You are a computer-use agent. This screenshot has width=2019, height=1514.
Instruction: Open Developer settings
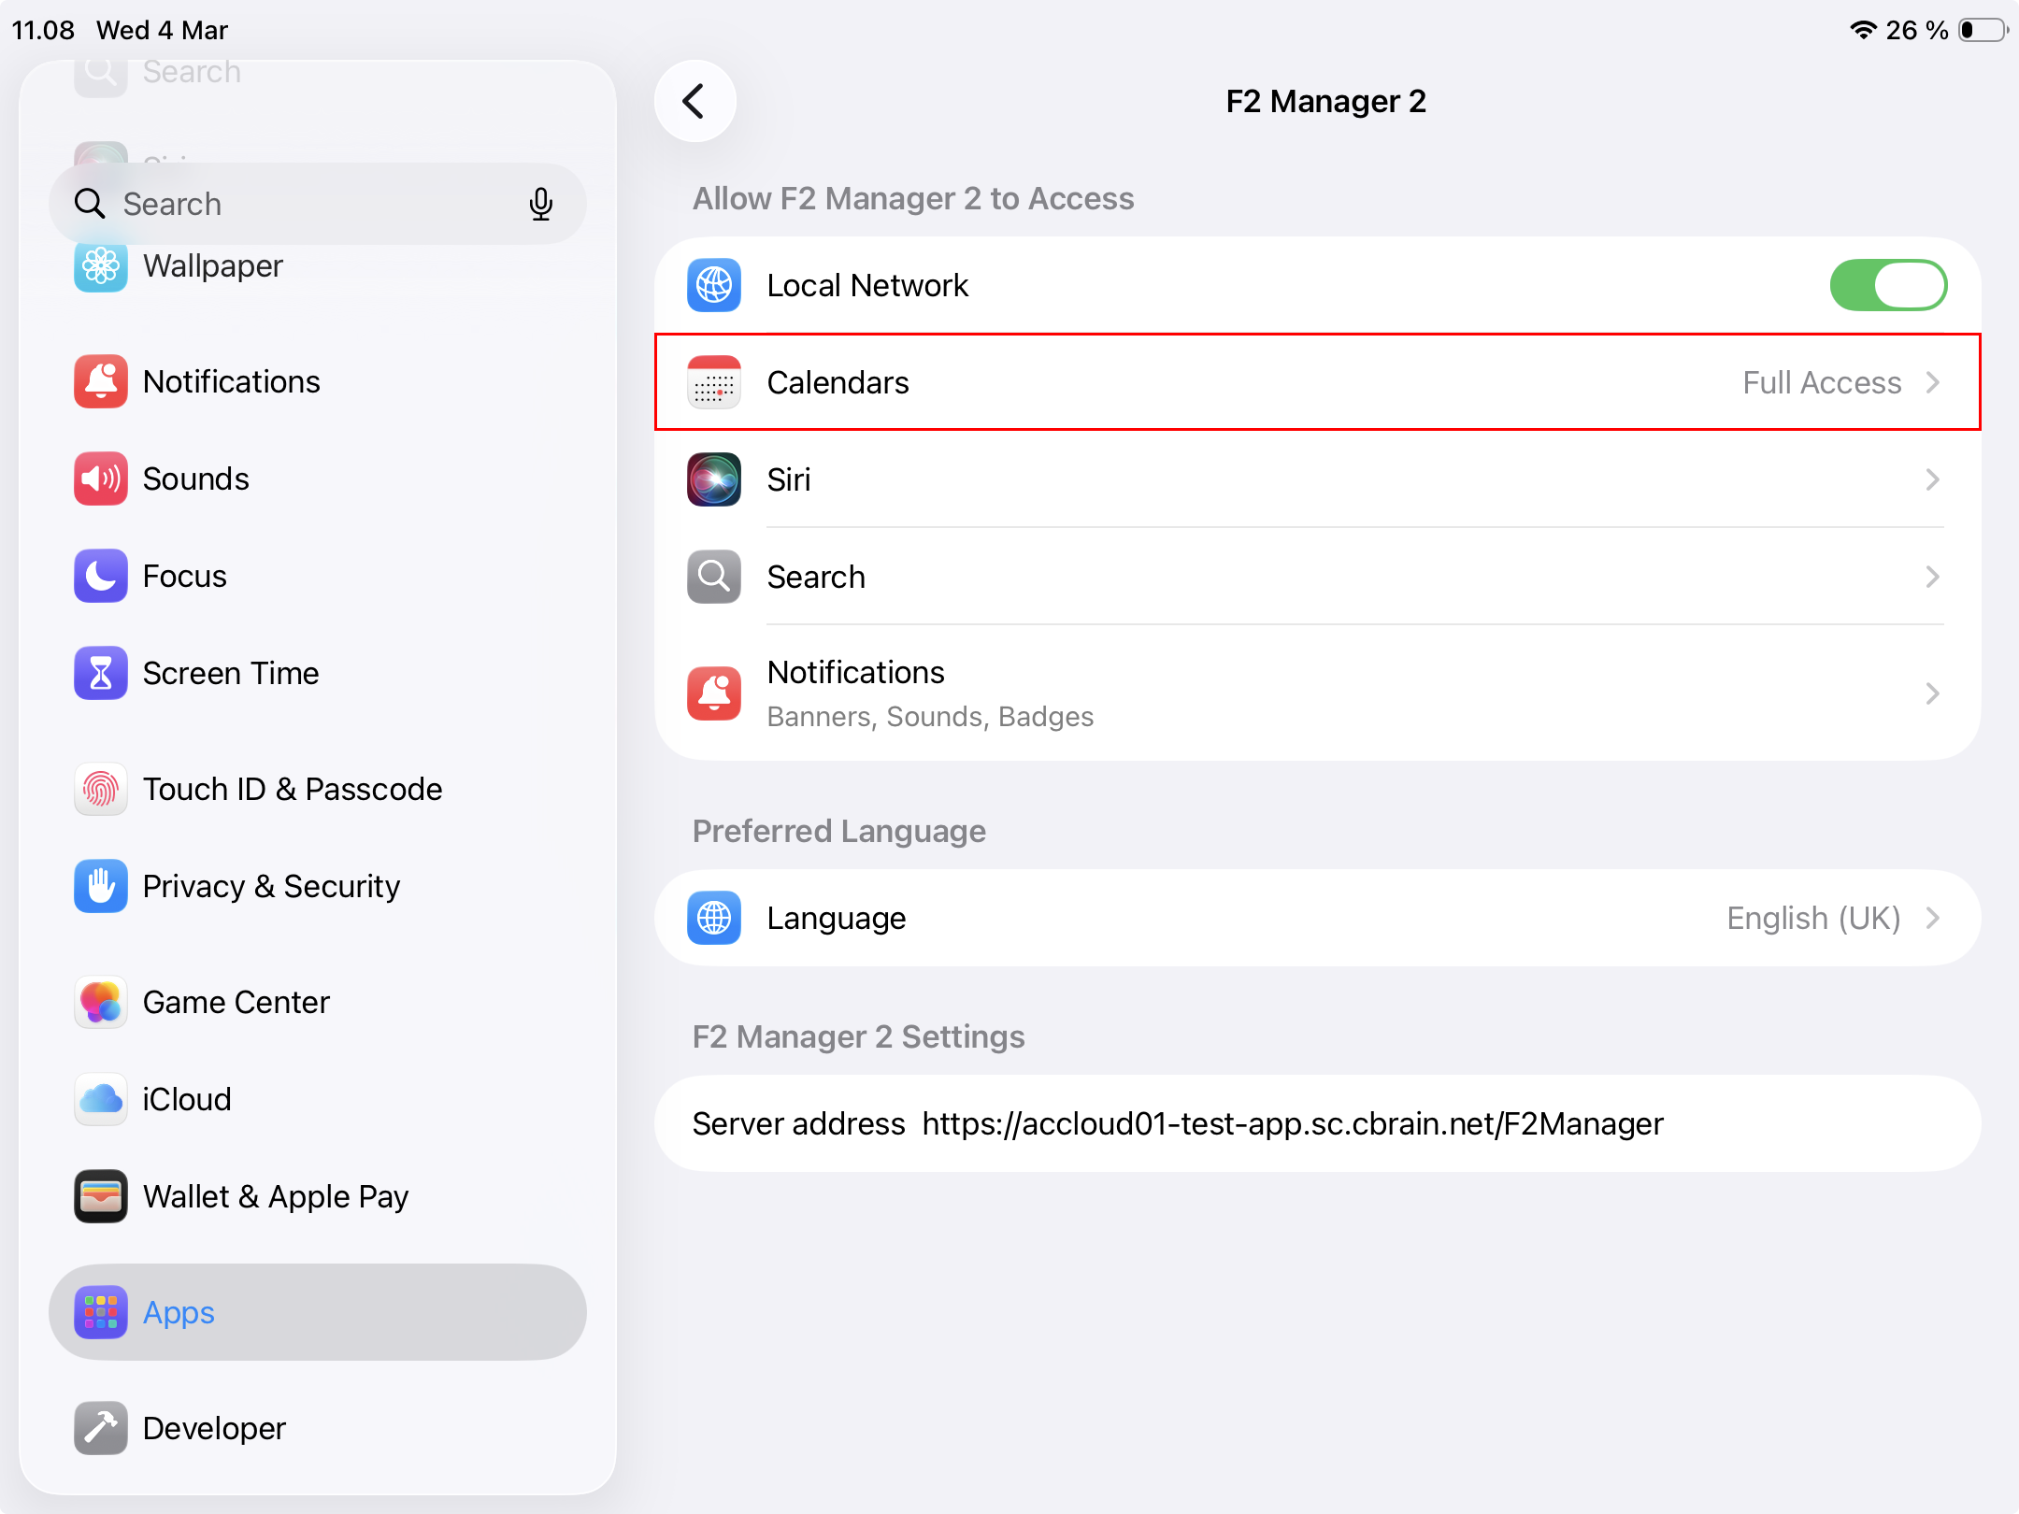click(318, 1428)
